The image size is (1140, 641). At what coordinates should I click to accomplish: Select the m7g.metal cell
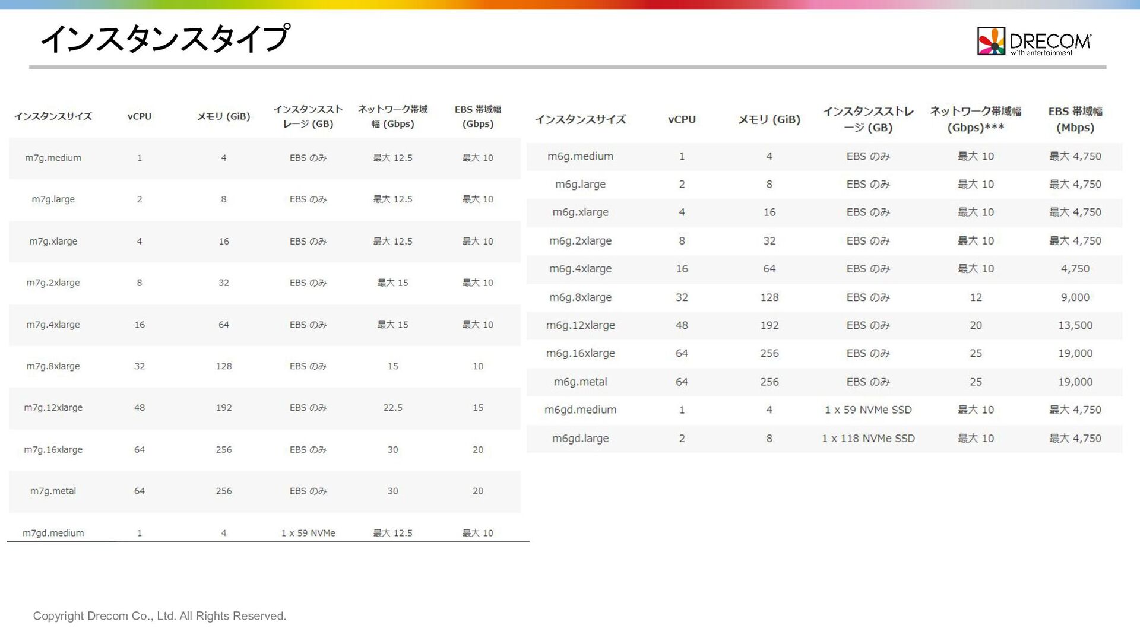(x=53, y=491)
